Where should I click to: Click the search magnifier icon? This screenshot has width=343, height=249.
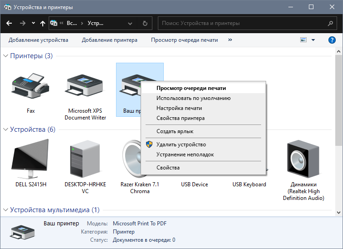click(330, 23)
